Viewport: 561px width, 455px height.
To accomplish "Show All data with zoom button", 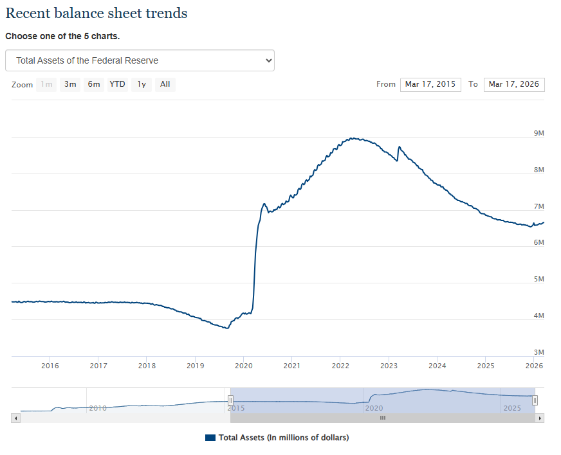I will click(x=165, y=84).
